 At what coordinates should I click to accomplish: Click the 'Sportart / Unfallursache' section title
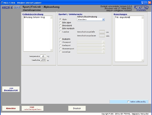pos(70,14)
